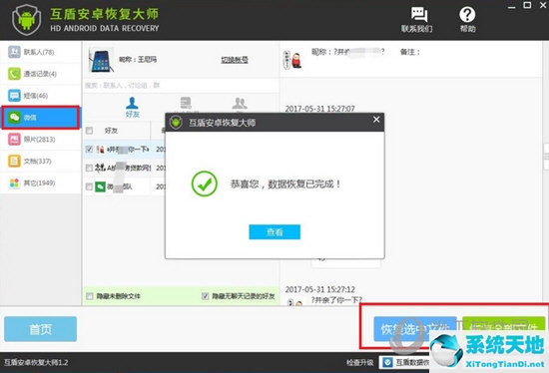Toggle 隐藏无聊天记录的好友 checkbox
Screen dimensions: 549x373
206,296
